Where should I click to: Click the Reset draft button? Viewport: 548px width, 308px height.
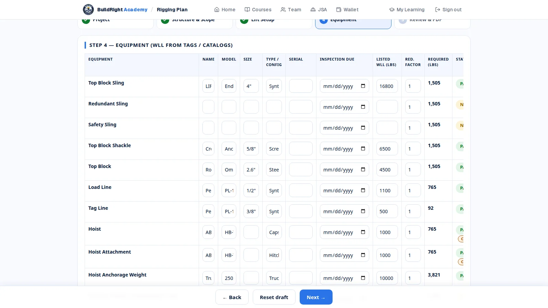tap(274, 297)
